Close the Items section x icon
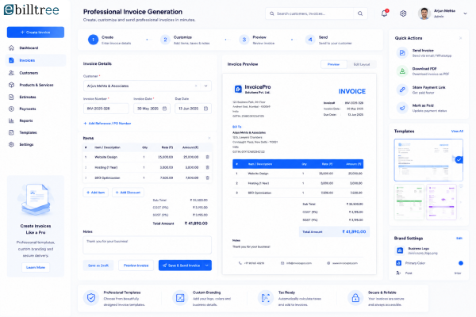The image size is (476, 317). coord(209,138)
